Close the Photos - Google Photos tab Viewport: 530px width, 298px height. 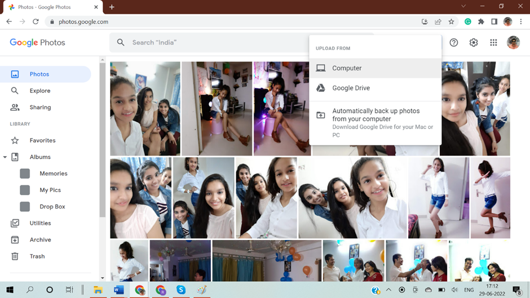pos(96,7)
